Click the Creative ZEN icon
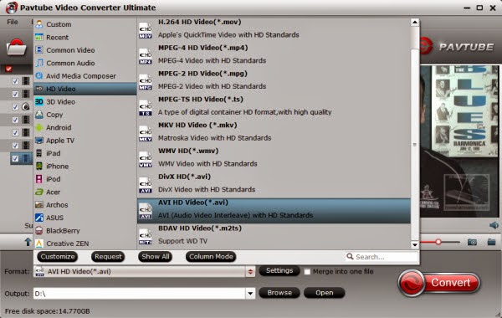This screenshot has height=318, width=502. tap(39, 244)
